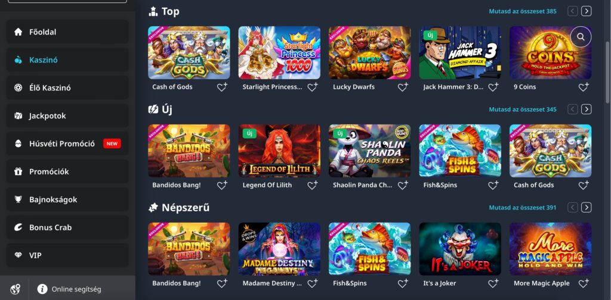The height and width of the screenshot is (300, 611).
Task: Click the magnifier search icon
Action: 581,37
